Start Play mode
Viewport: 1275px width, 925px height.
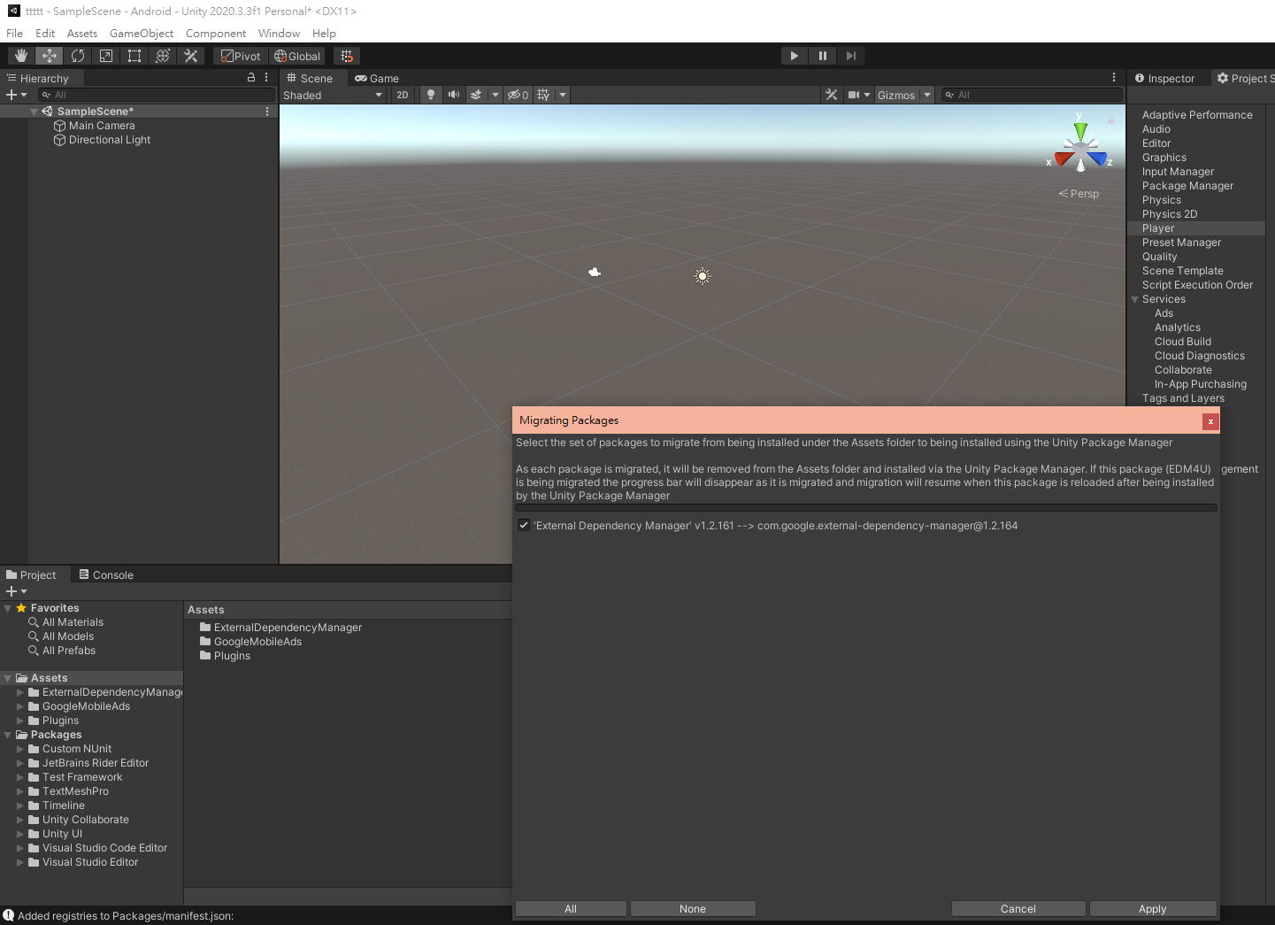point(795,56)
